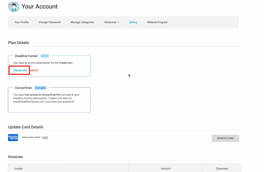Viewport: 278px width, 172px height.
Task: Go to Manage Categories tab
Action: (x=82, y=22)
